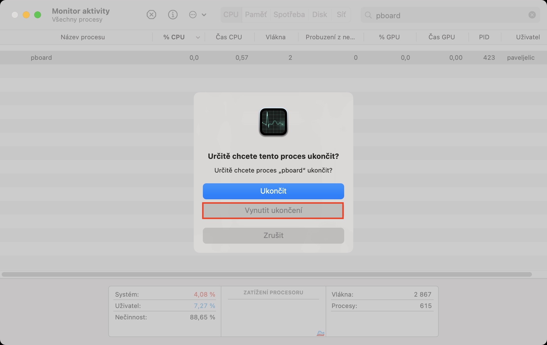Click the stop process X icon
547x345 pixels.
click(x=151, y=15)
